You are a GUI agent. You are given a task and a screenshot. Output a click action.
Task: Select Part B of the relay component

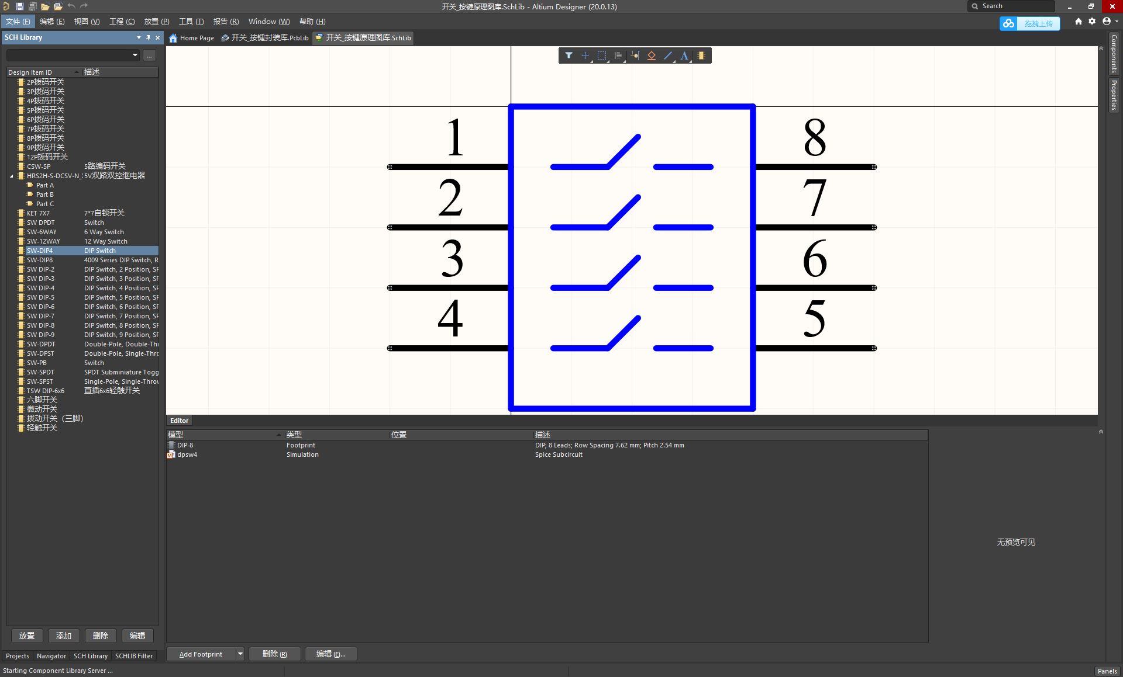point(44,195)
